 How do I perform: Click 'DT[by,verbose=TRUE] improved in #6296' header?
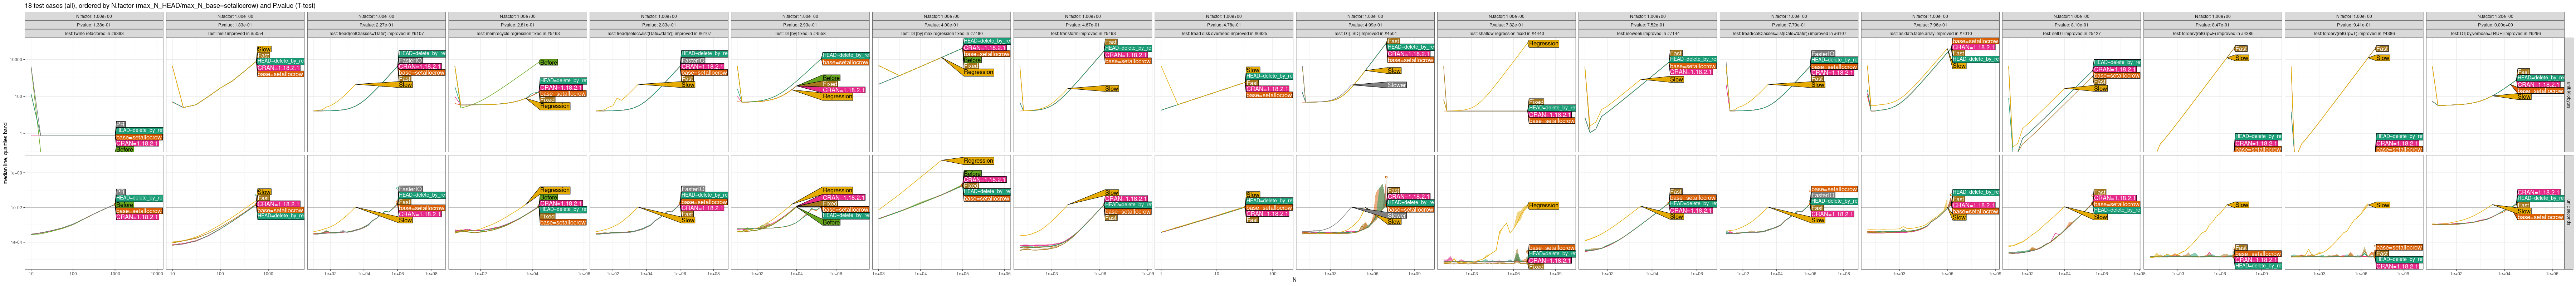tap(2494, 33)
